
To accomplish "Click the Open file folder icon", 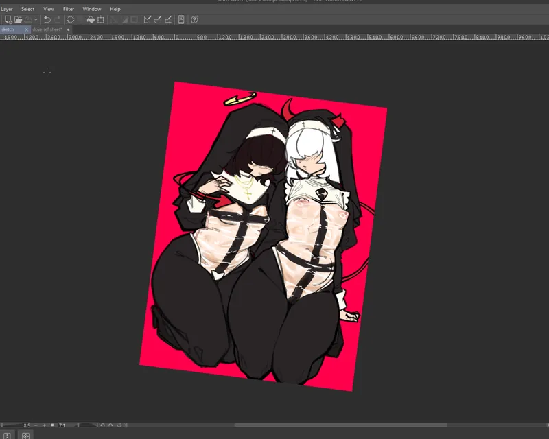I will (19, 20).
